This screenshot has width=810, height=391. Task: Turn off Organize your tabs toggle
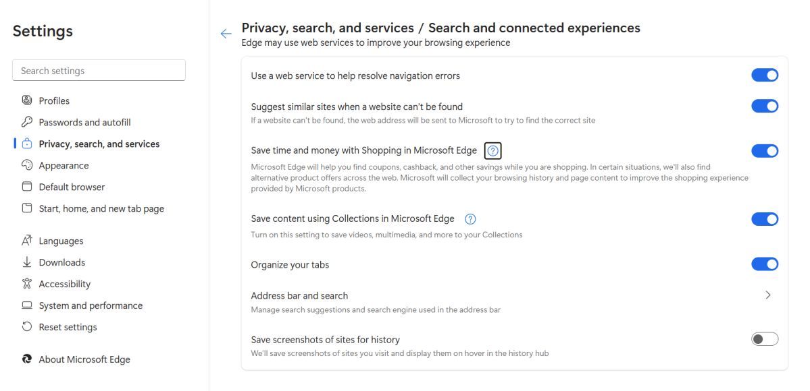click(765, 264)
